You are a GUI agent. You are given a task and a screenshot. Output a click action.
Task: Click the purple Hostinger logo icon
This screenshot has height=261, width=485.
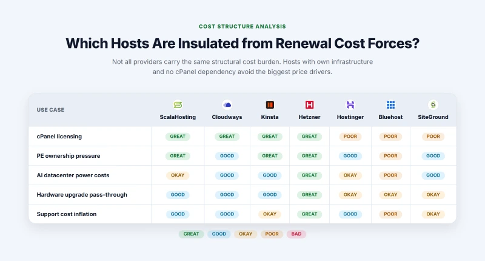pyautogui.click(x=350, y=105)
